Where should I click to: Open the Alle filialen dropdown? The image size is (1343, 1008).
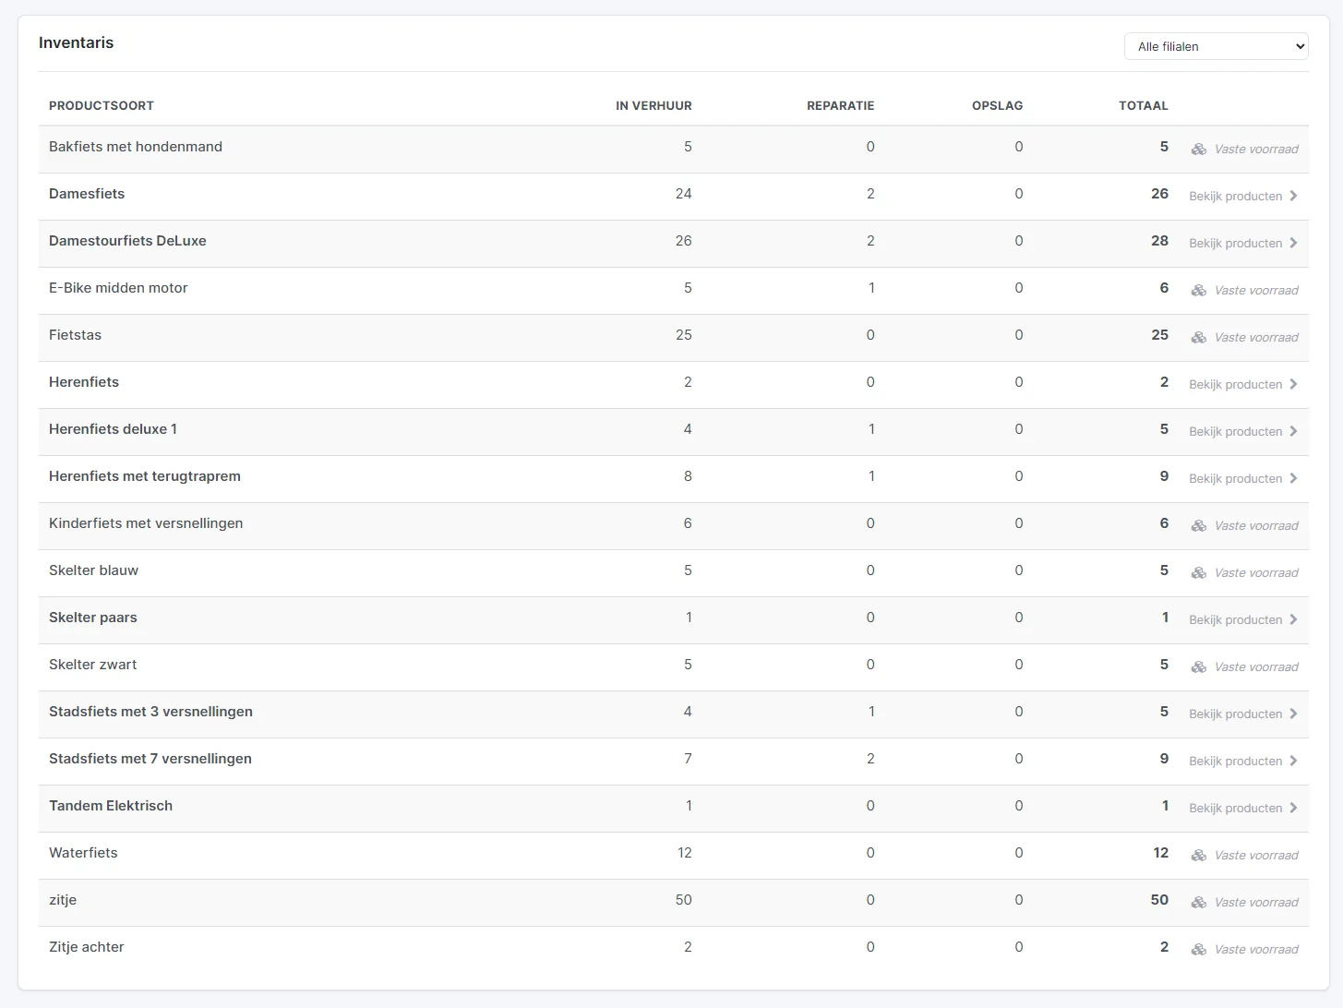(x=1216, y=46)
